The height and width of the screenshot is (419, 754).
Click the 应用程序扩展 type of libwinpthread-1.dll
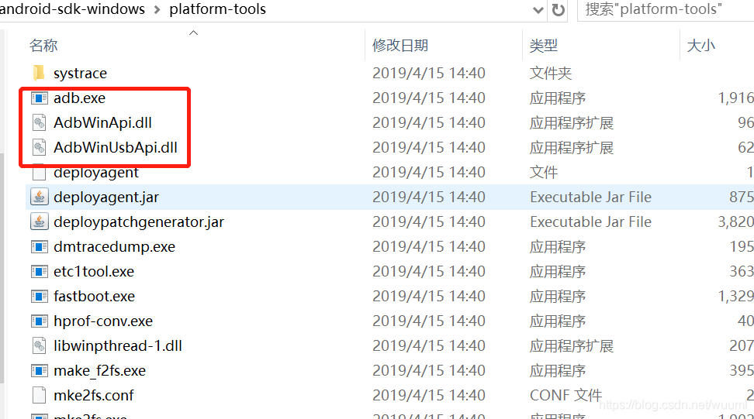point(572,346)
